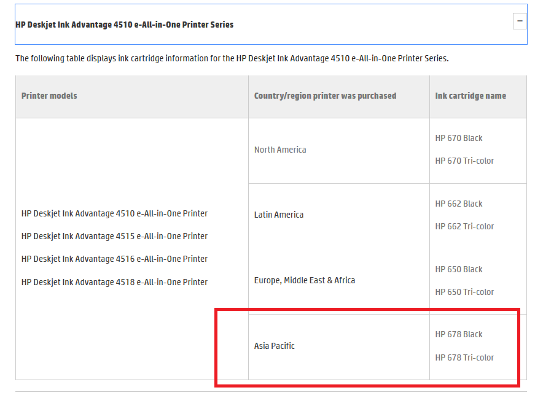The width and height of the screenshot is (535, 401).
Task: Select the Asia Pacific region cell
Action: [275, 346]
